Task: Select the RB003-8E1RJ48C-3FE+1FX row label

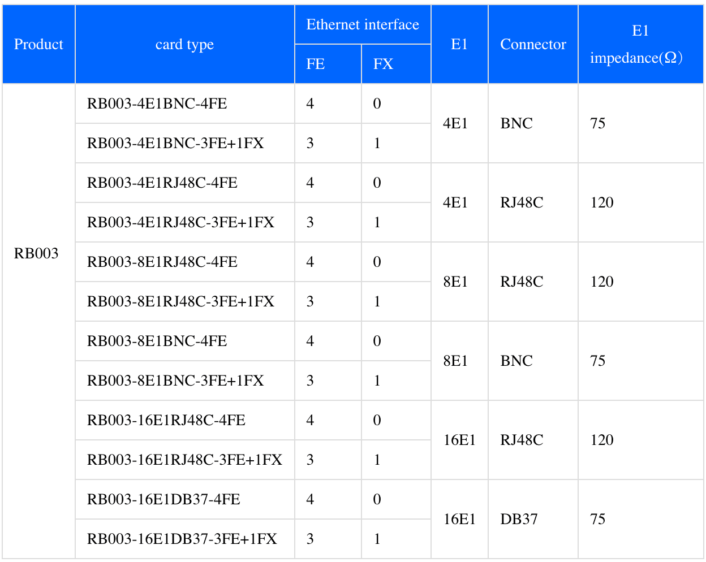Action: [x=180, y=301]
